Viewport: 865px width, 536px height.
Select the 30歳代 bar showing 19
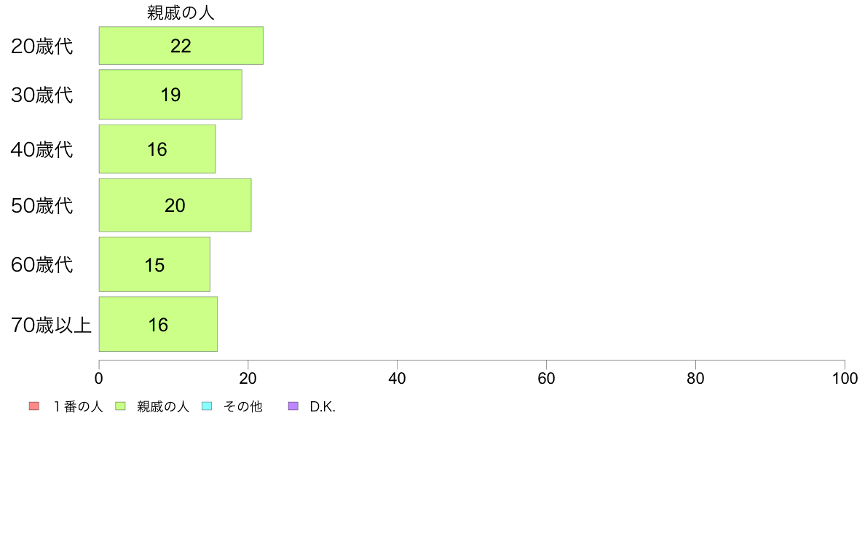170,95
